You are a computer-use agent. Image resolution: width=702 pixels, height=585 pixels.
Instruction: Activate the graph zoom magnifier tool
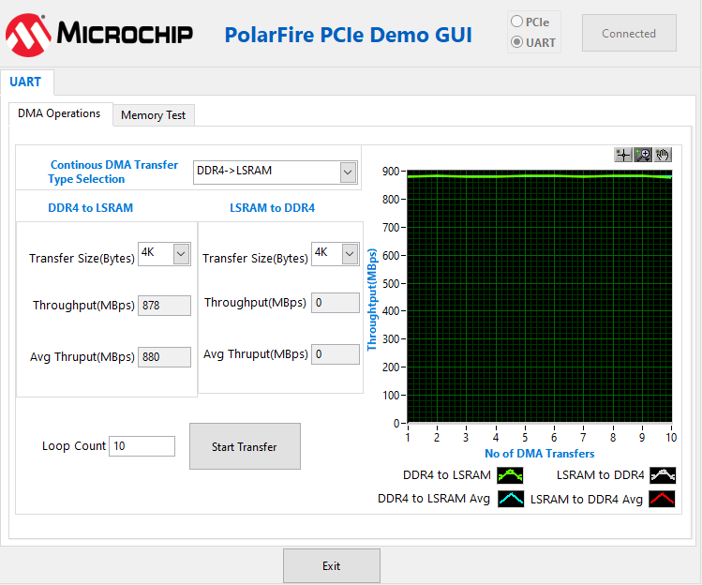pyautogui.click(x=643, y=155)
